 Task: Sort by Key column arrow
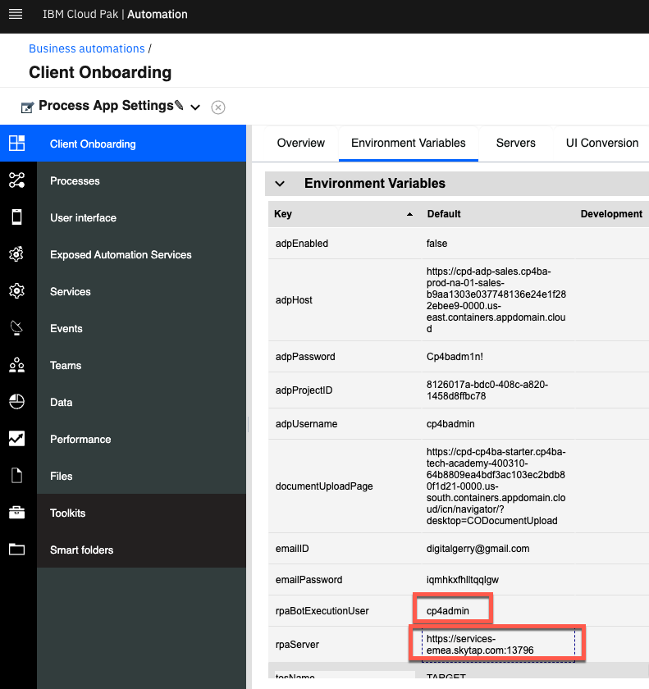pos(409,214)
